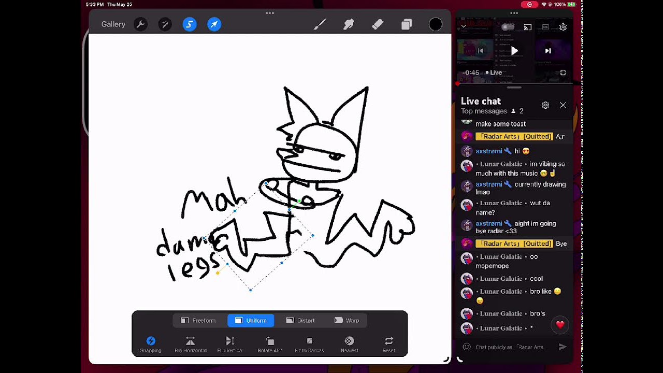Toggle closed captions on video

coord(545,27)
